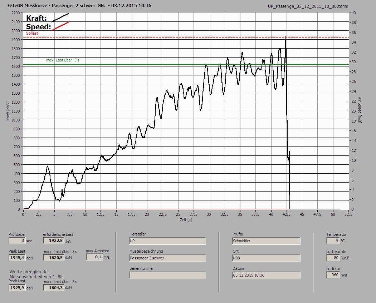Click the Prüfdauer label

coord(17,234)
